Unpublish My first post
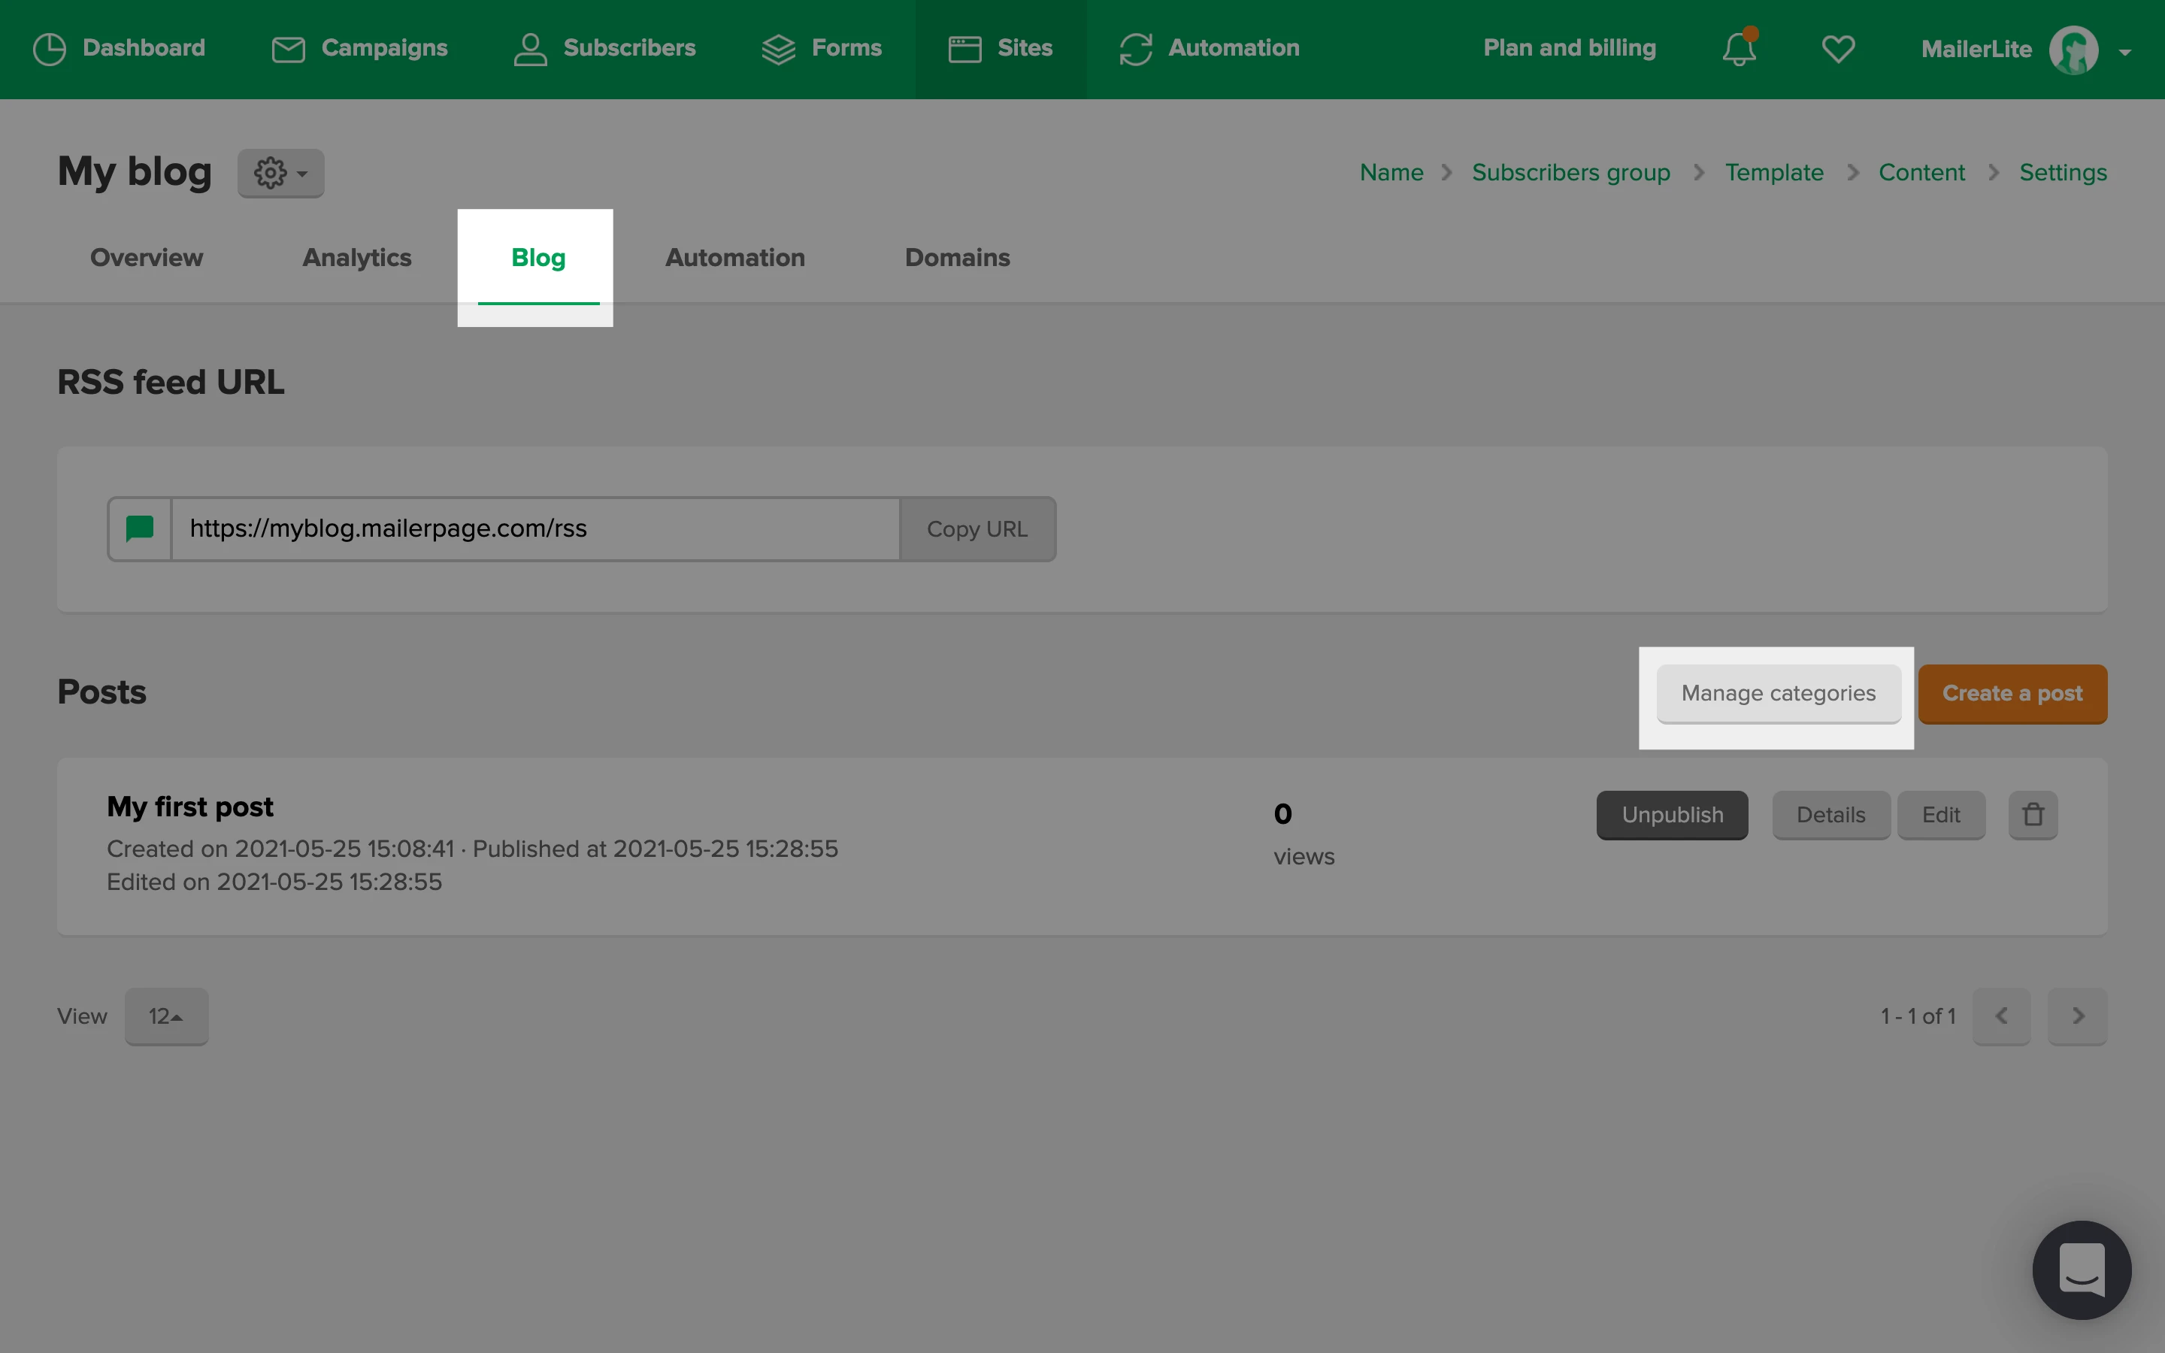Viewport: 2165px width, 1353px height. tap(1671, 814)
